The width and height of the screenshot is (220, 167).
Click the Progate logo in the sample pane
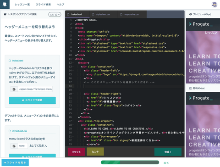(x=201, y=98)
